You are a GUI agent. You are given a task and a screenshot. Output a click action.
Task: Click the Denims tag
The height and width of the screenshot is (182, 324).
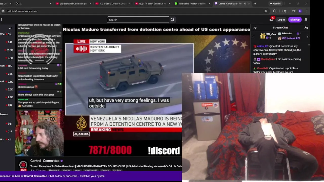(x=105, y=170)
